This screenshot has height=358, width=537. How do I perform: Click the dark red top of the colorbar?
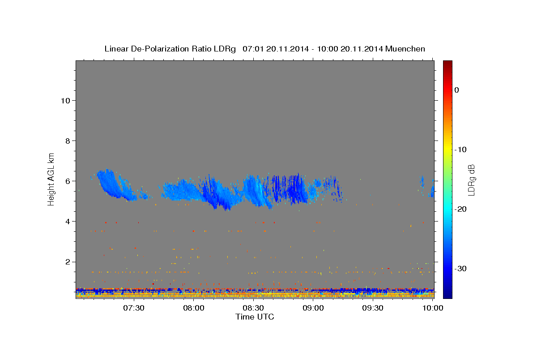pos(447,64)
